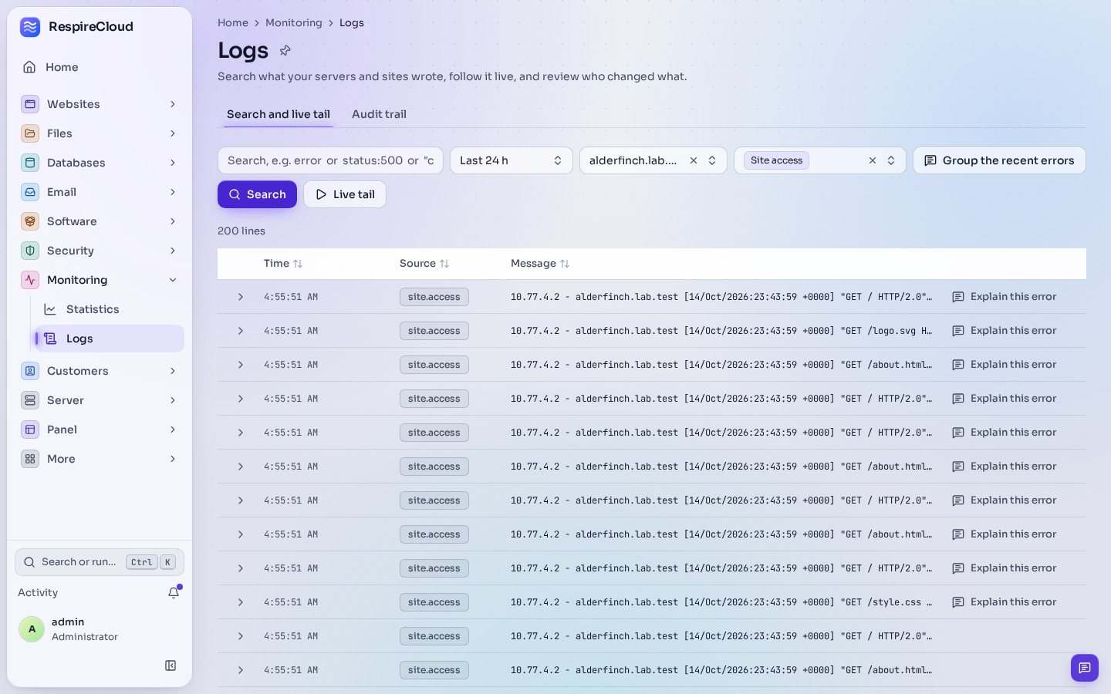Pin the Logs page with the pin icon
The height and width of the screenshot is (694, 1111).
[285, 50]
